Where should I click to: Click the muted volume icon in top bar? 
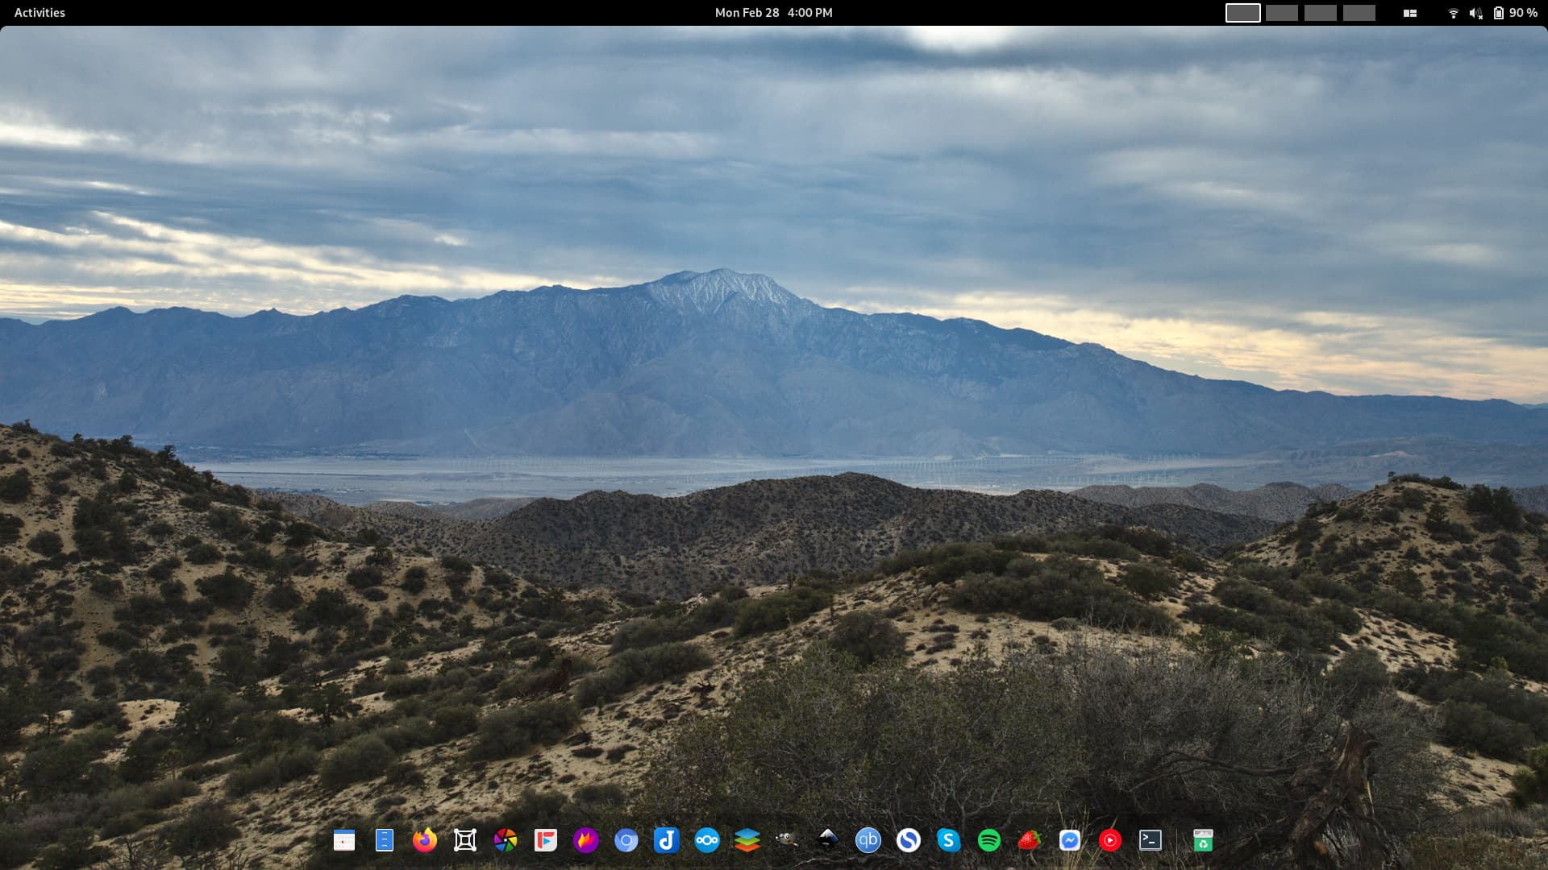pos(1475,13)
